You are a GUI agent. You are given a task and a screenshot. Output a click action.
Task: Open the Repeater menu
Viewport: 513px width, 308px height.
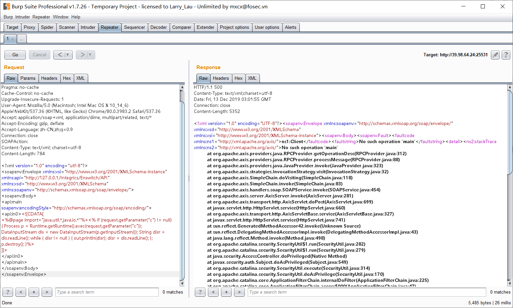pyautogui.click(x=41, y=17)
